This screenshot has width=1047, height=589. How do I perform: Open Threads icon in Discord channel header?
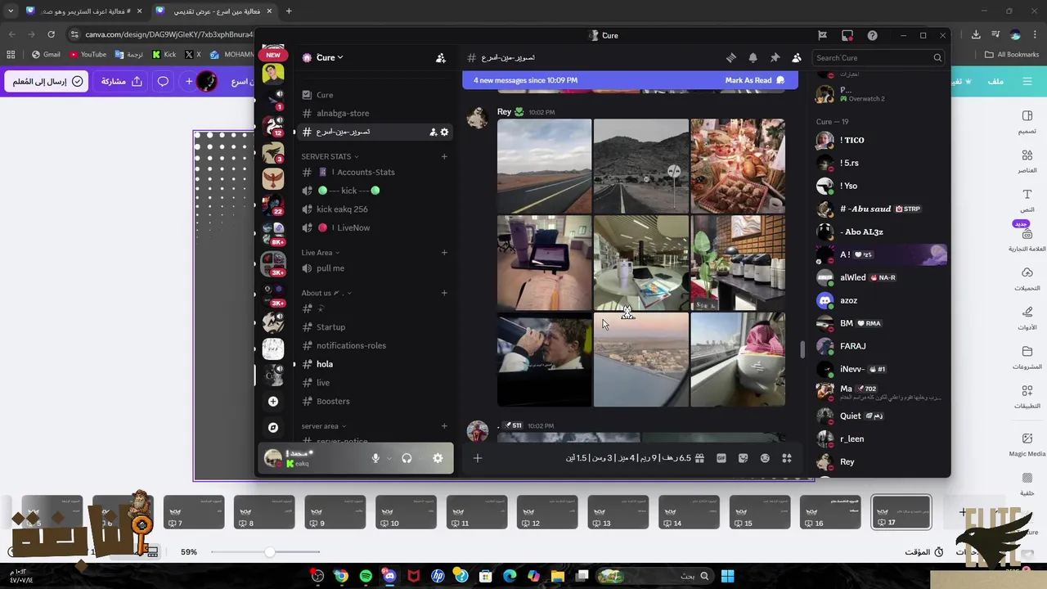coord(731,58)
